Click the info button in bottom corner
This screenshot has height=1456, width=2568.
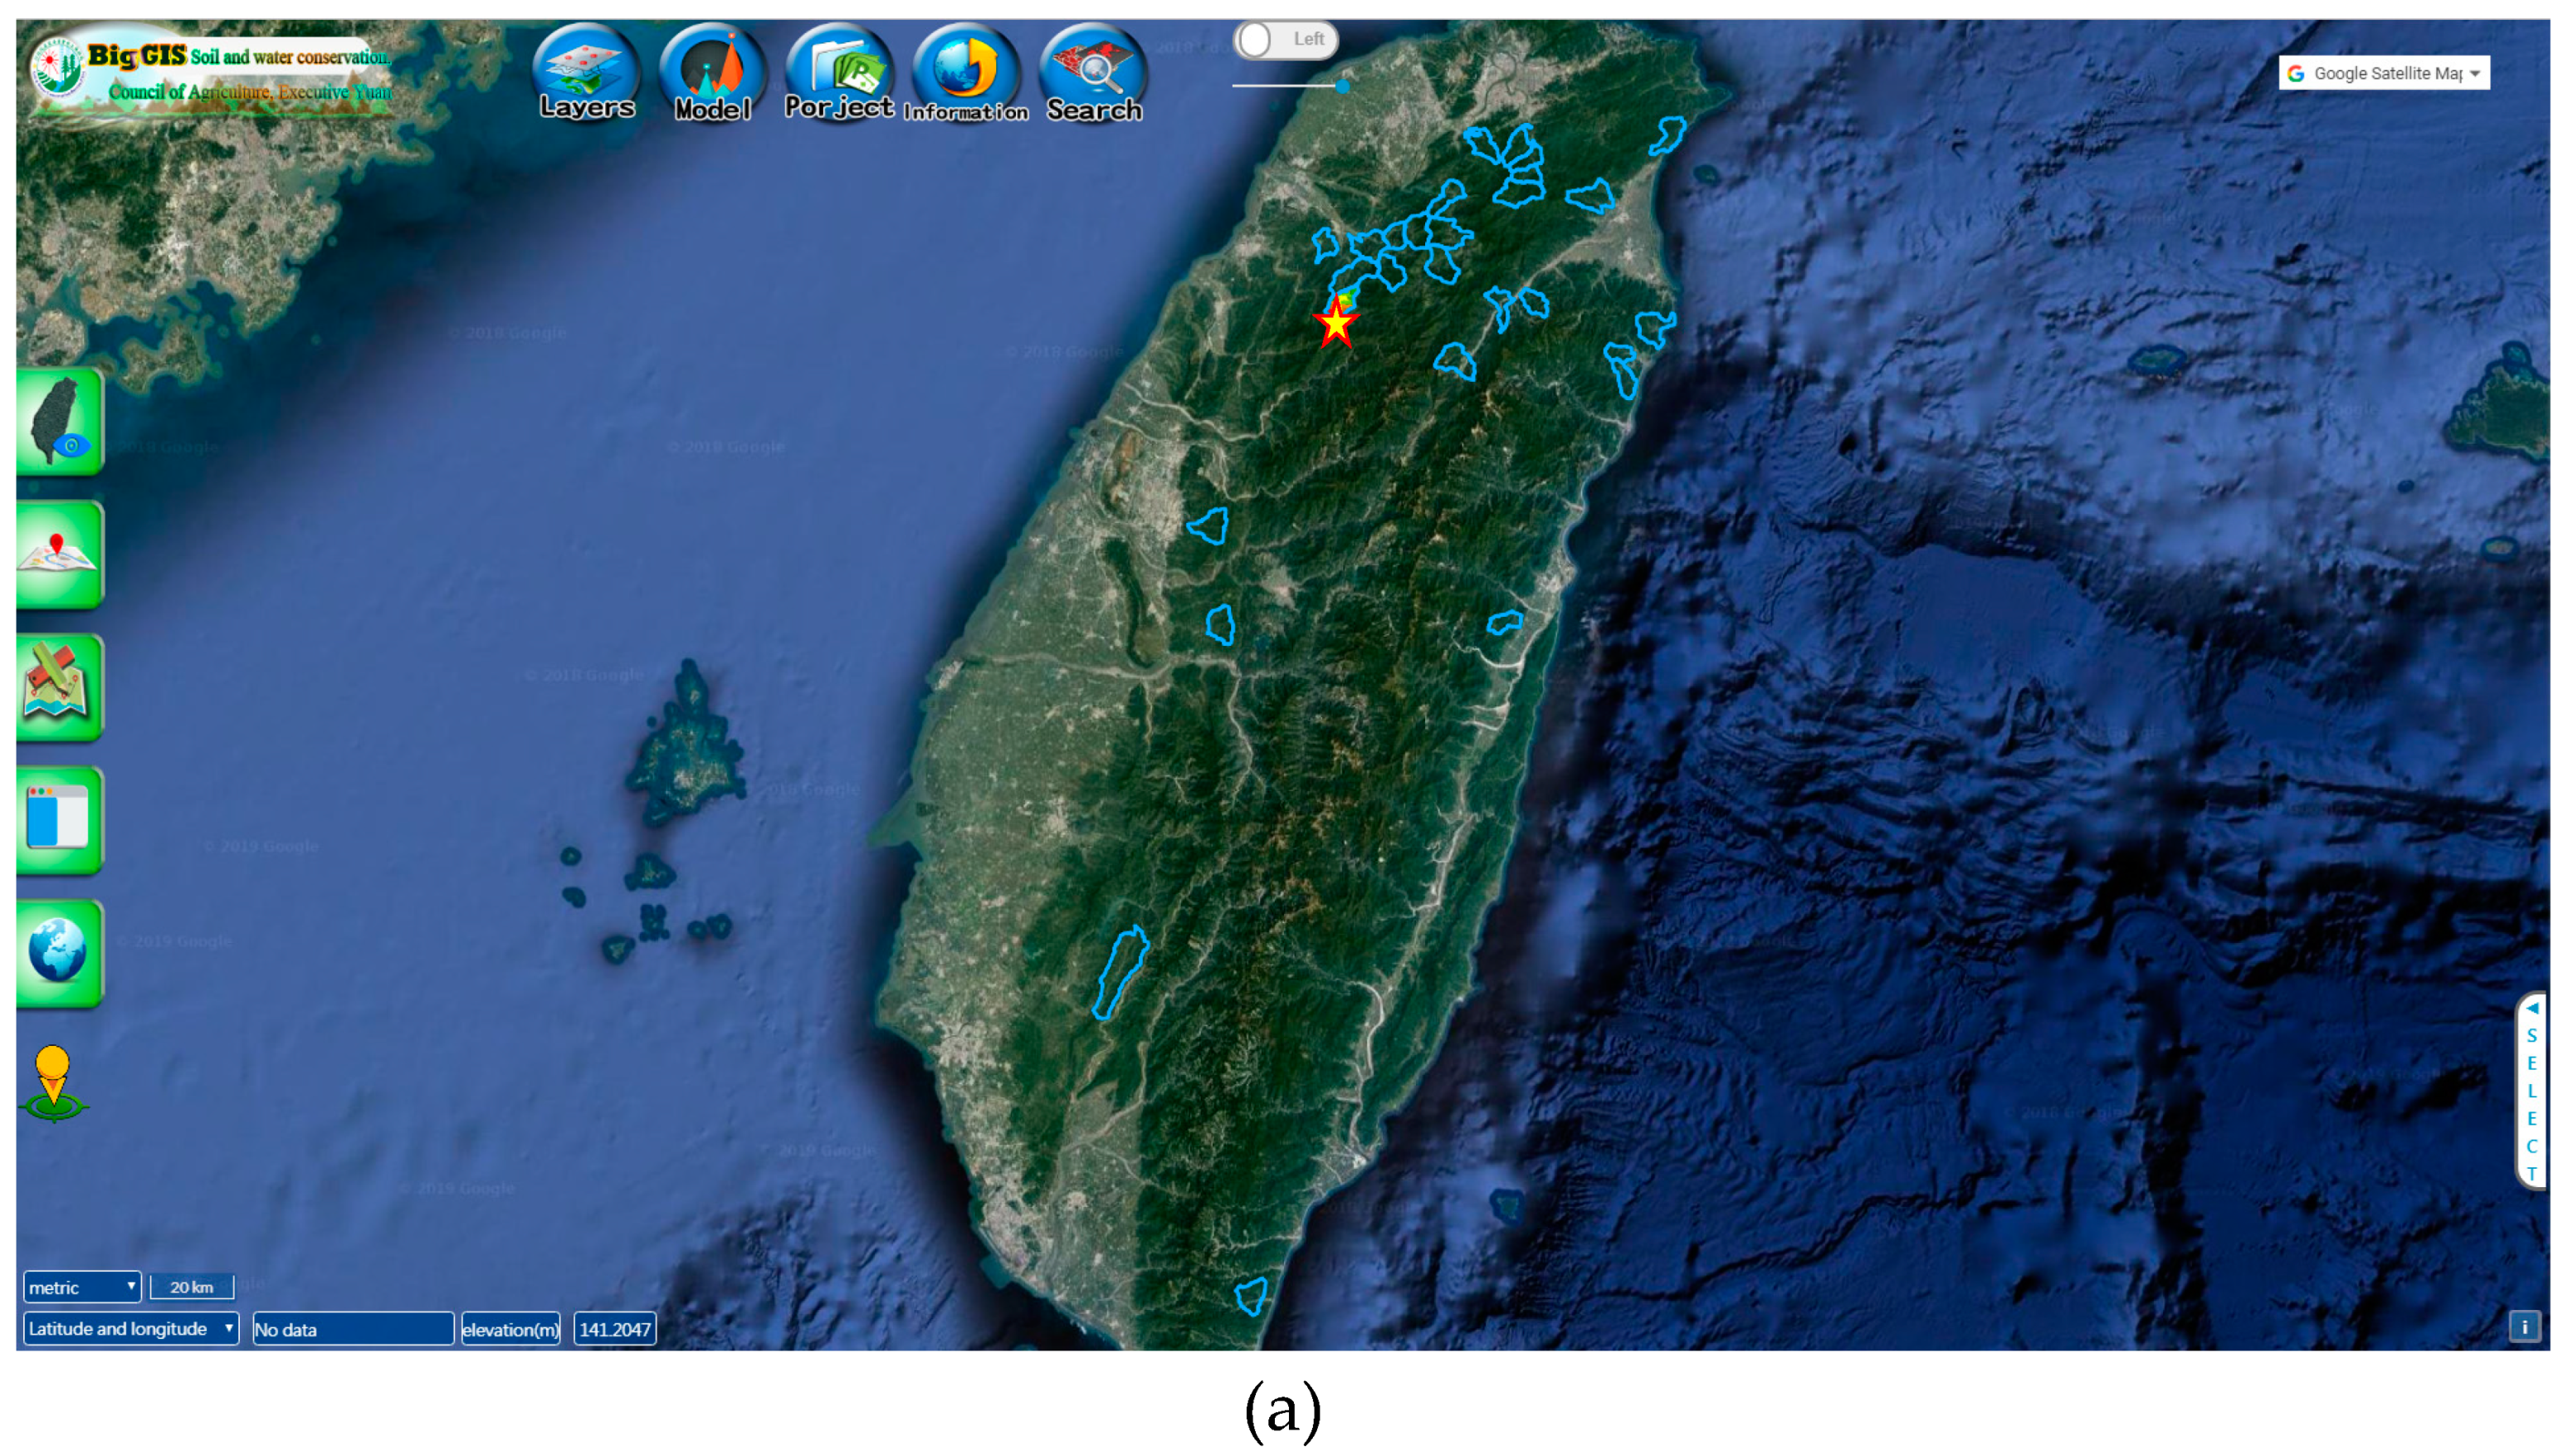click(2524, 1326)
